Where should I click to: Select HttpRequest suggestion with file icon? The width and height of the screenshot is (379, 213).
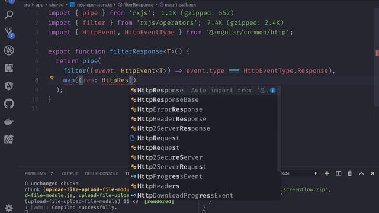(x=203, y=138)
